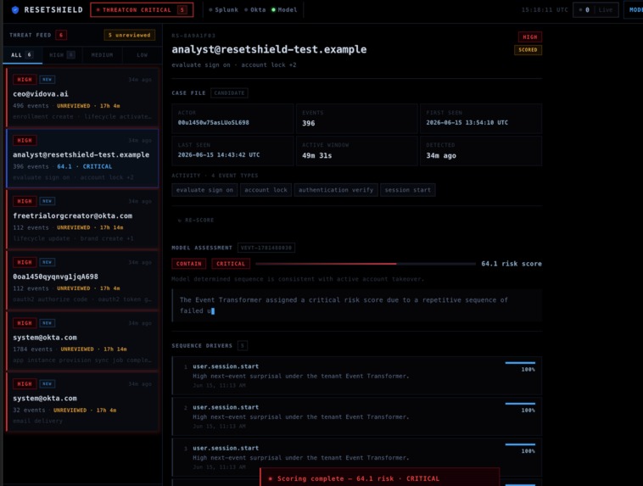Click the evaluate sign on activity chip

click(x=204, y=190)
